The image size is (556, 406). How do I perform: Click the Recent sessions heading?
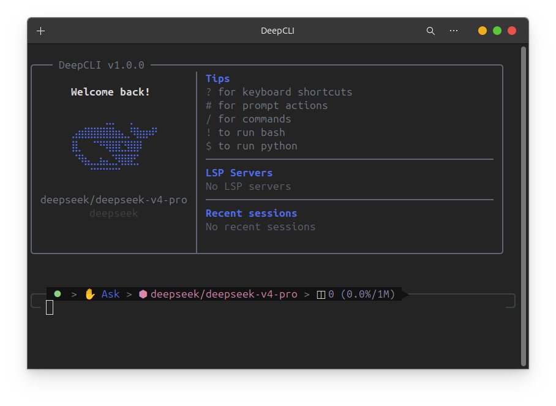[252, 213]
